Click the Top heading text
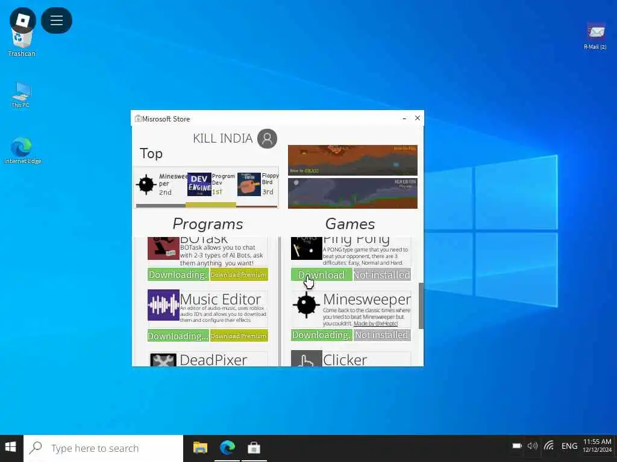 click(151, 153)
